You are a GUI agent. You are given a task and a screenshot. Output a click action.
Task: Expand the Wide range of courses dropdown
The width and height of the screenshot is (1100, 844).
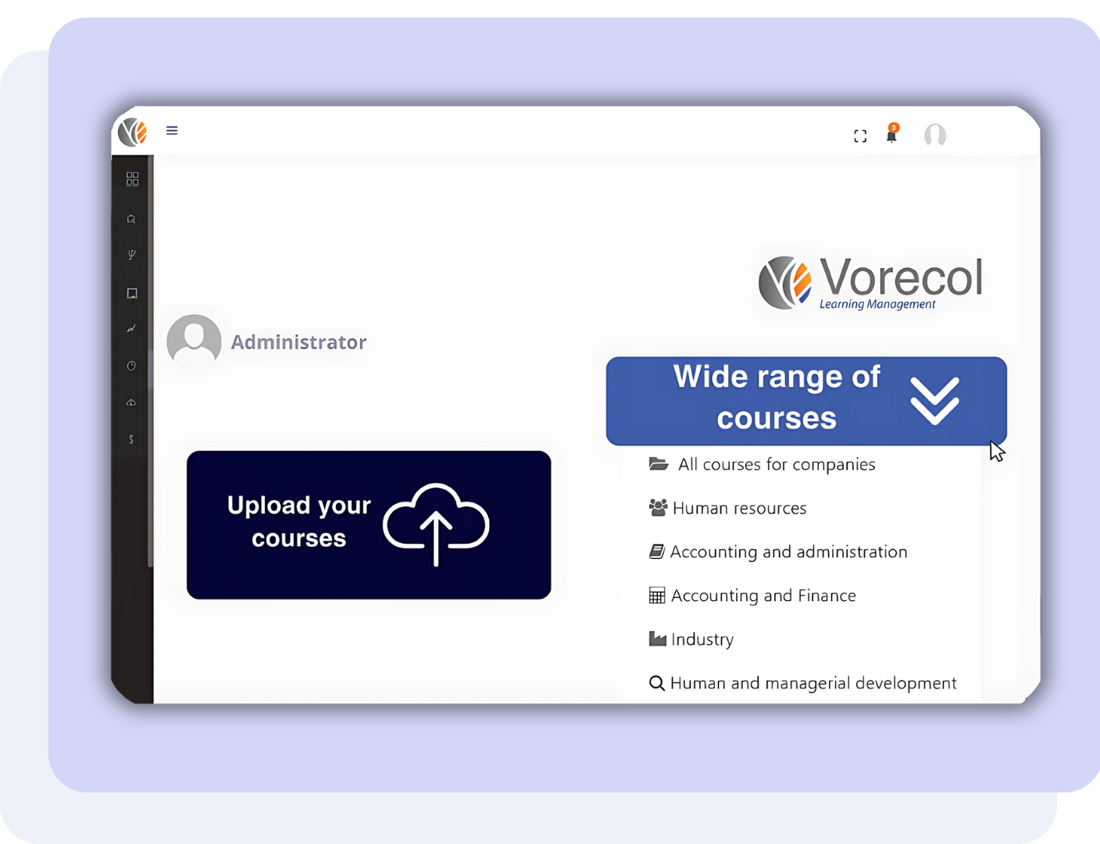pos(777,399)
